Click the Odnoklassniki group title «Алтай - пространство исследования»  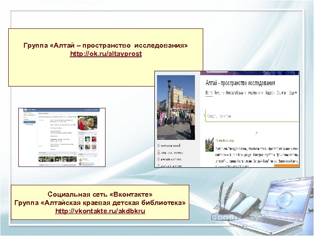coord(240,83)
